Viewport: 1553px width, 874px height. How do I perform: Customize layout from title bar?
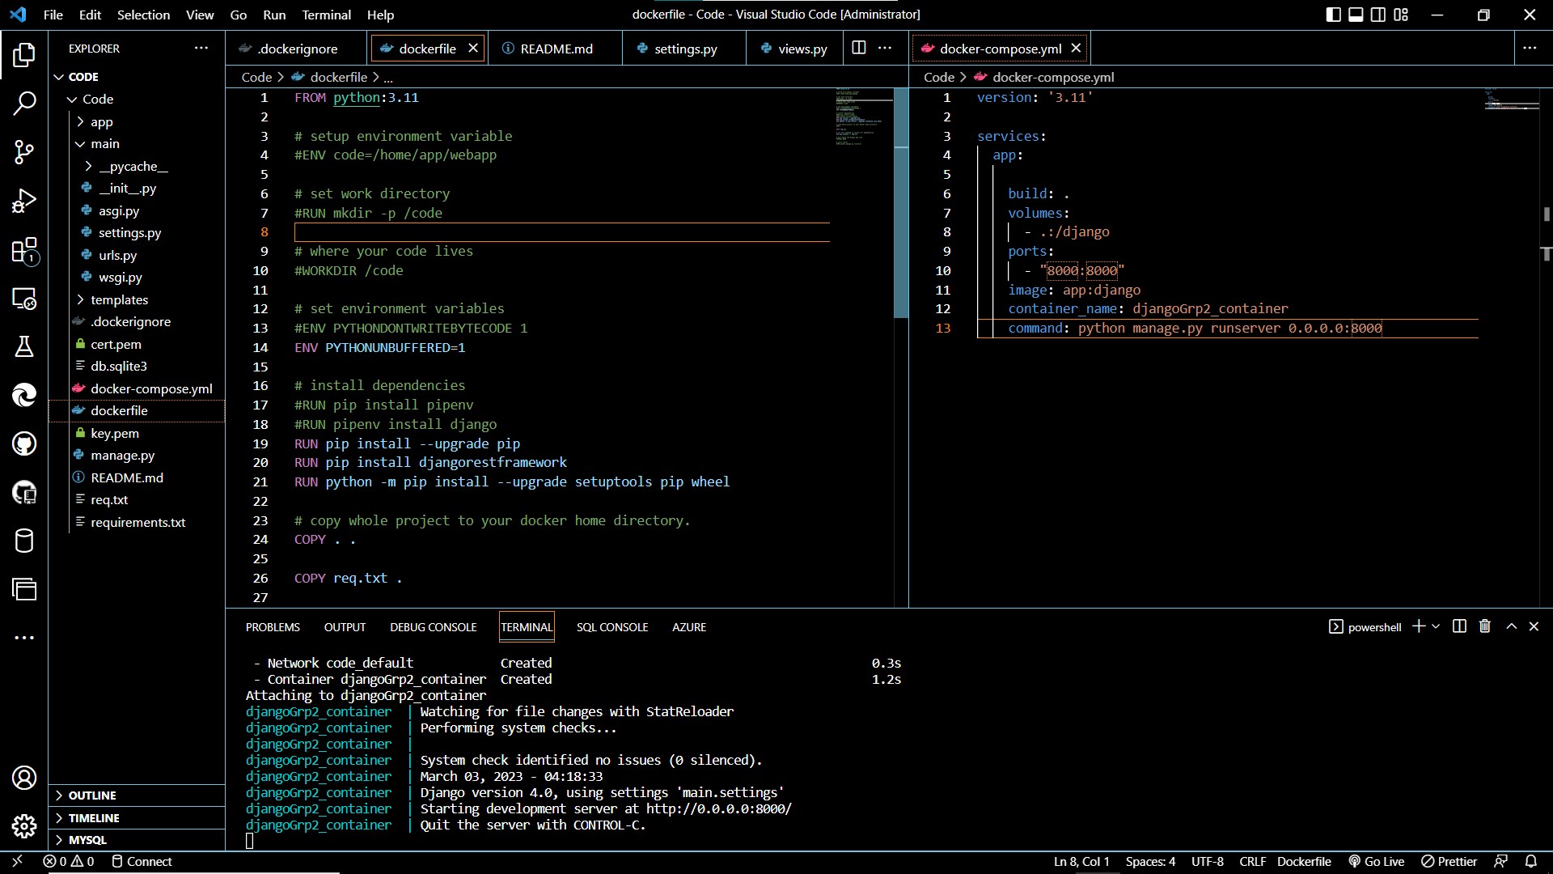click(1401, 15)
